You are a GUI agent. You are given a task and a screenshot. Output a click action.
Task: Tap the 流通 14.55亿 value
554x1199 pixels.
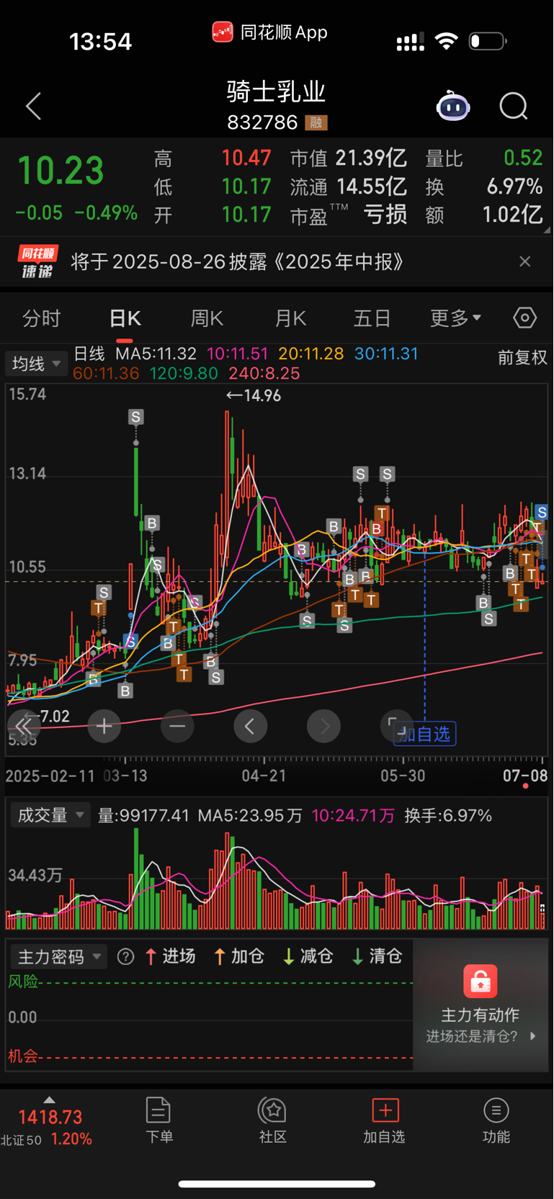[349, 187]
